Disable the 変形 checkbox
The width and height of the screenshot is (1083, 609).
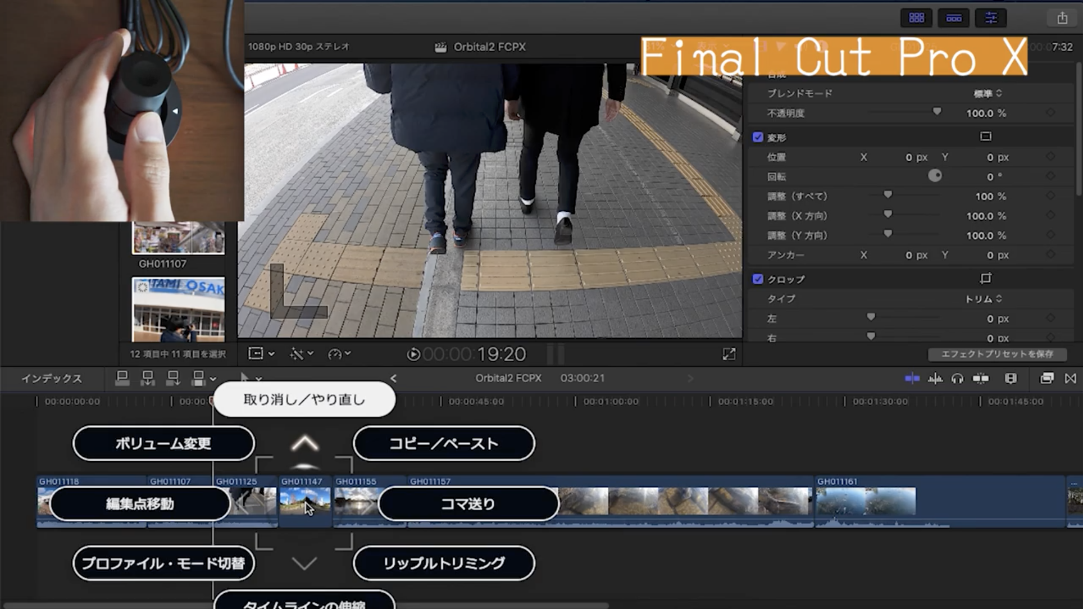coord(758,137)
